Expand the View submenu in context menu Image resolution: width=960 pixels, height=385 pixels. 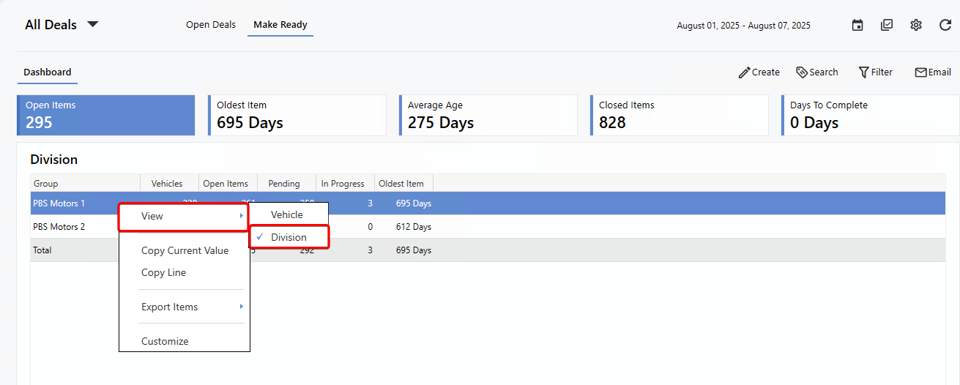(184, 217)
